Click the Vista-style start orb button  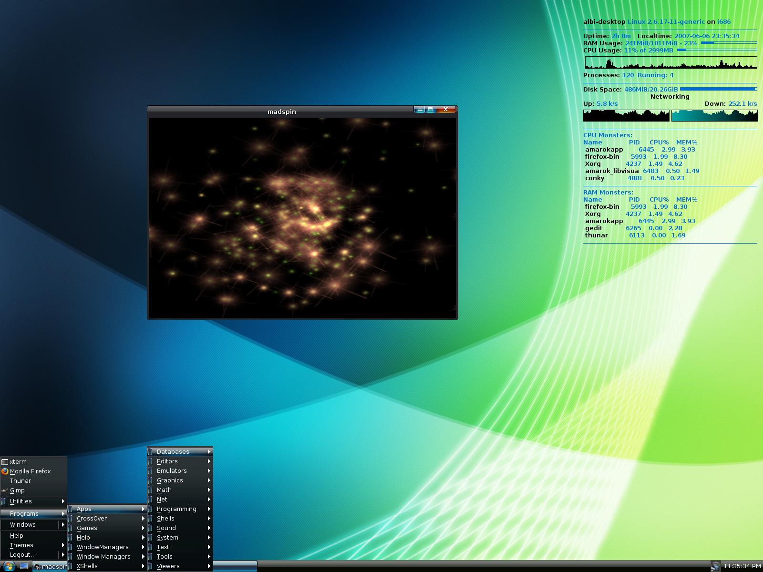coord(8,566)
